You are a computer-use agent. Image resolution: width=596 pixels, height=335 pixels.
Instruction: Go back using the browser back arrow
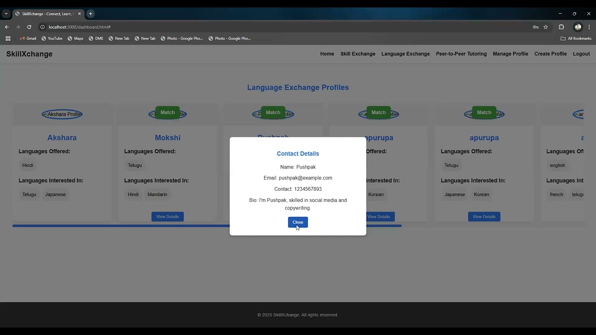(7, 27)
